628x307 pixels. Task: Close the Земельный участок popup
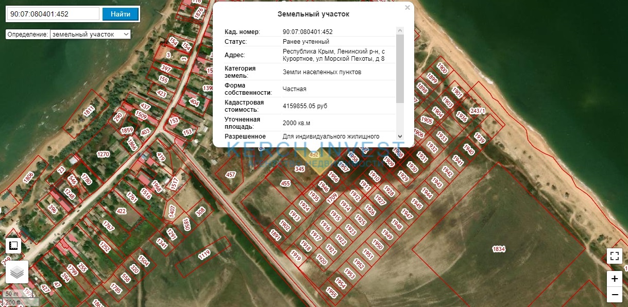(x=408, y=8)
